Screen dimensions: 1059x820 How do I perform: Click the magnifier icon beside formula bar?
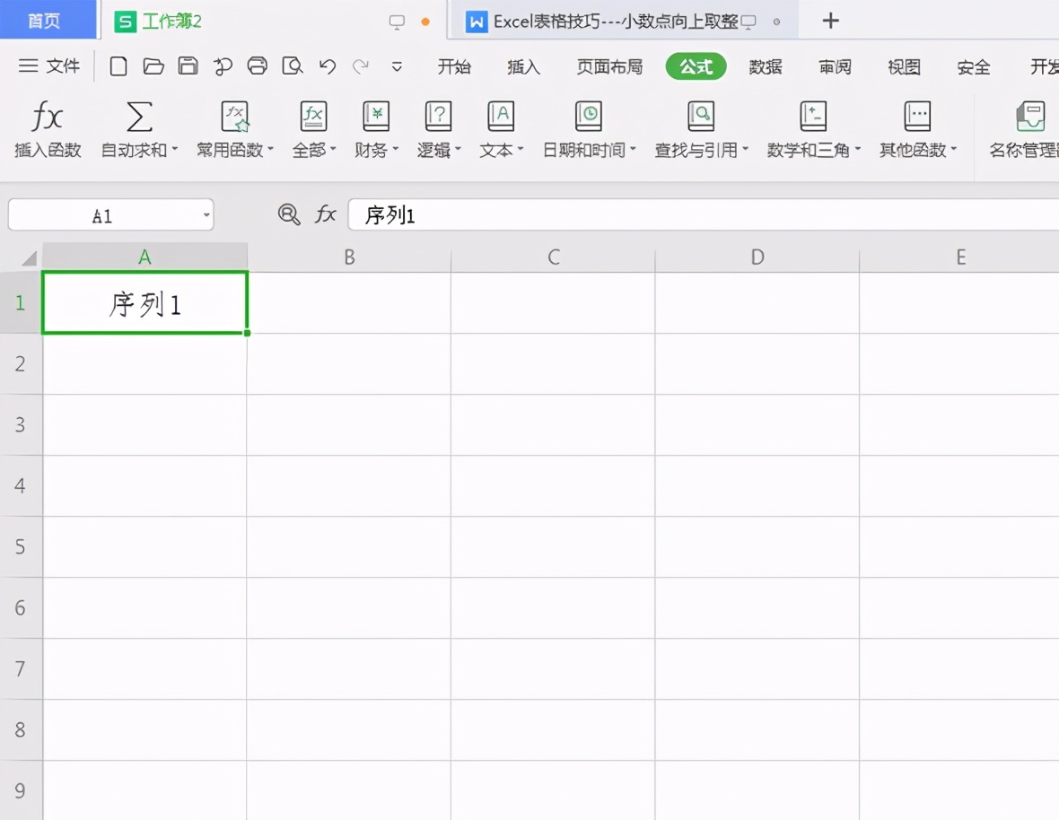(x=289, y=214)
